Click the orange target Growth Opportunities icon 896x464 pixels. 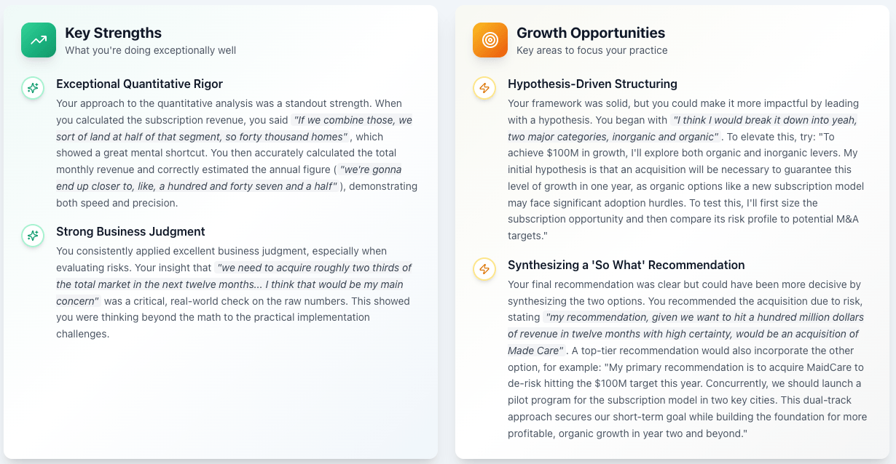click(490, 40)
